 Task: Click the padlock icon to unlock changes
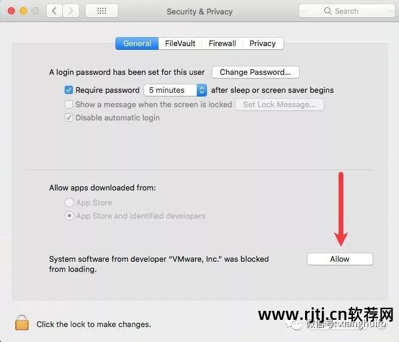coord(22,322)
